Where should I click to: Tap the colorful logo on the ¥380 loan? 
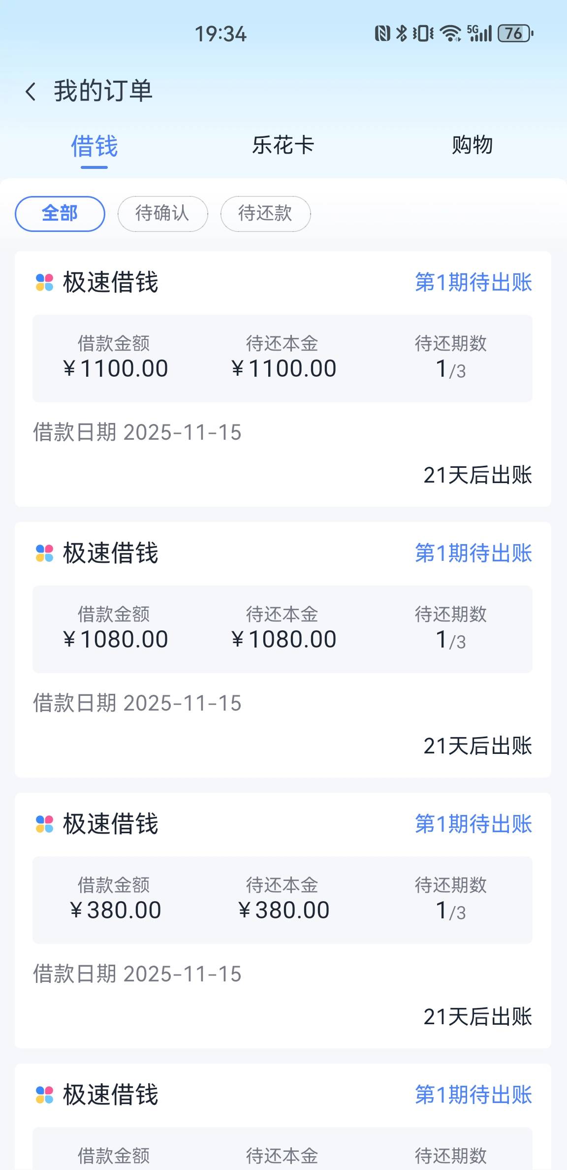coord(44,824)
